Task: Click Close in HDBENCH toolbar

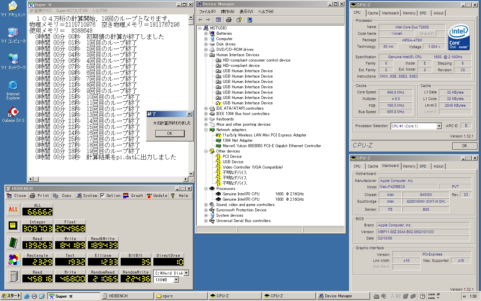Action: (16, 196)
